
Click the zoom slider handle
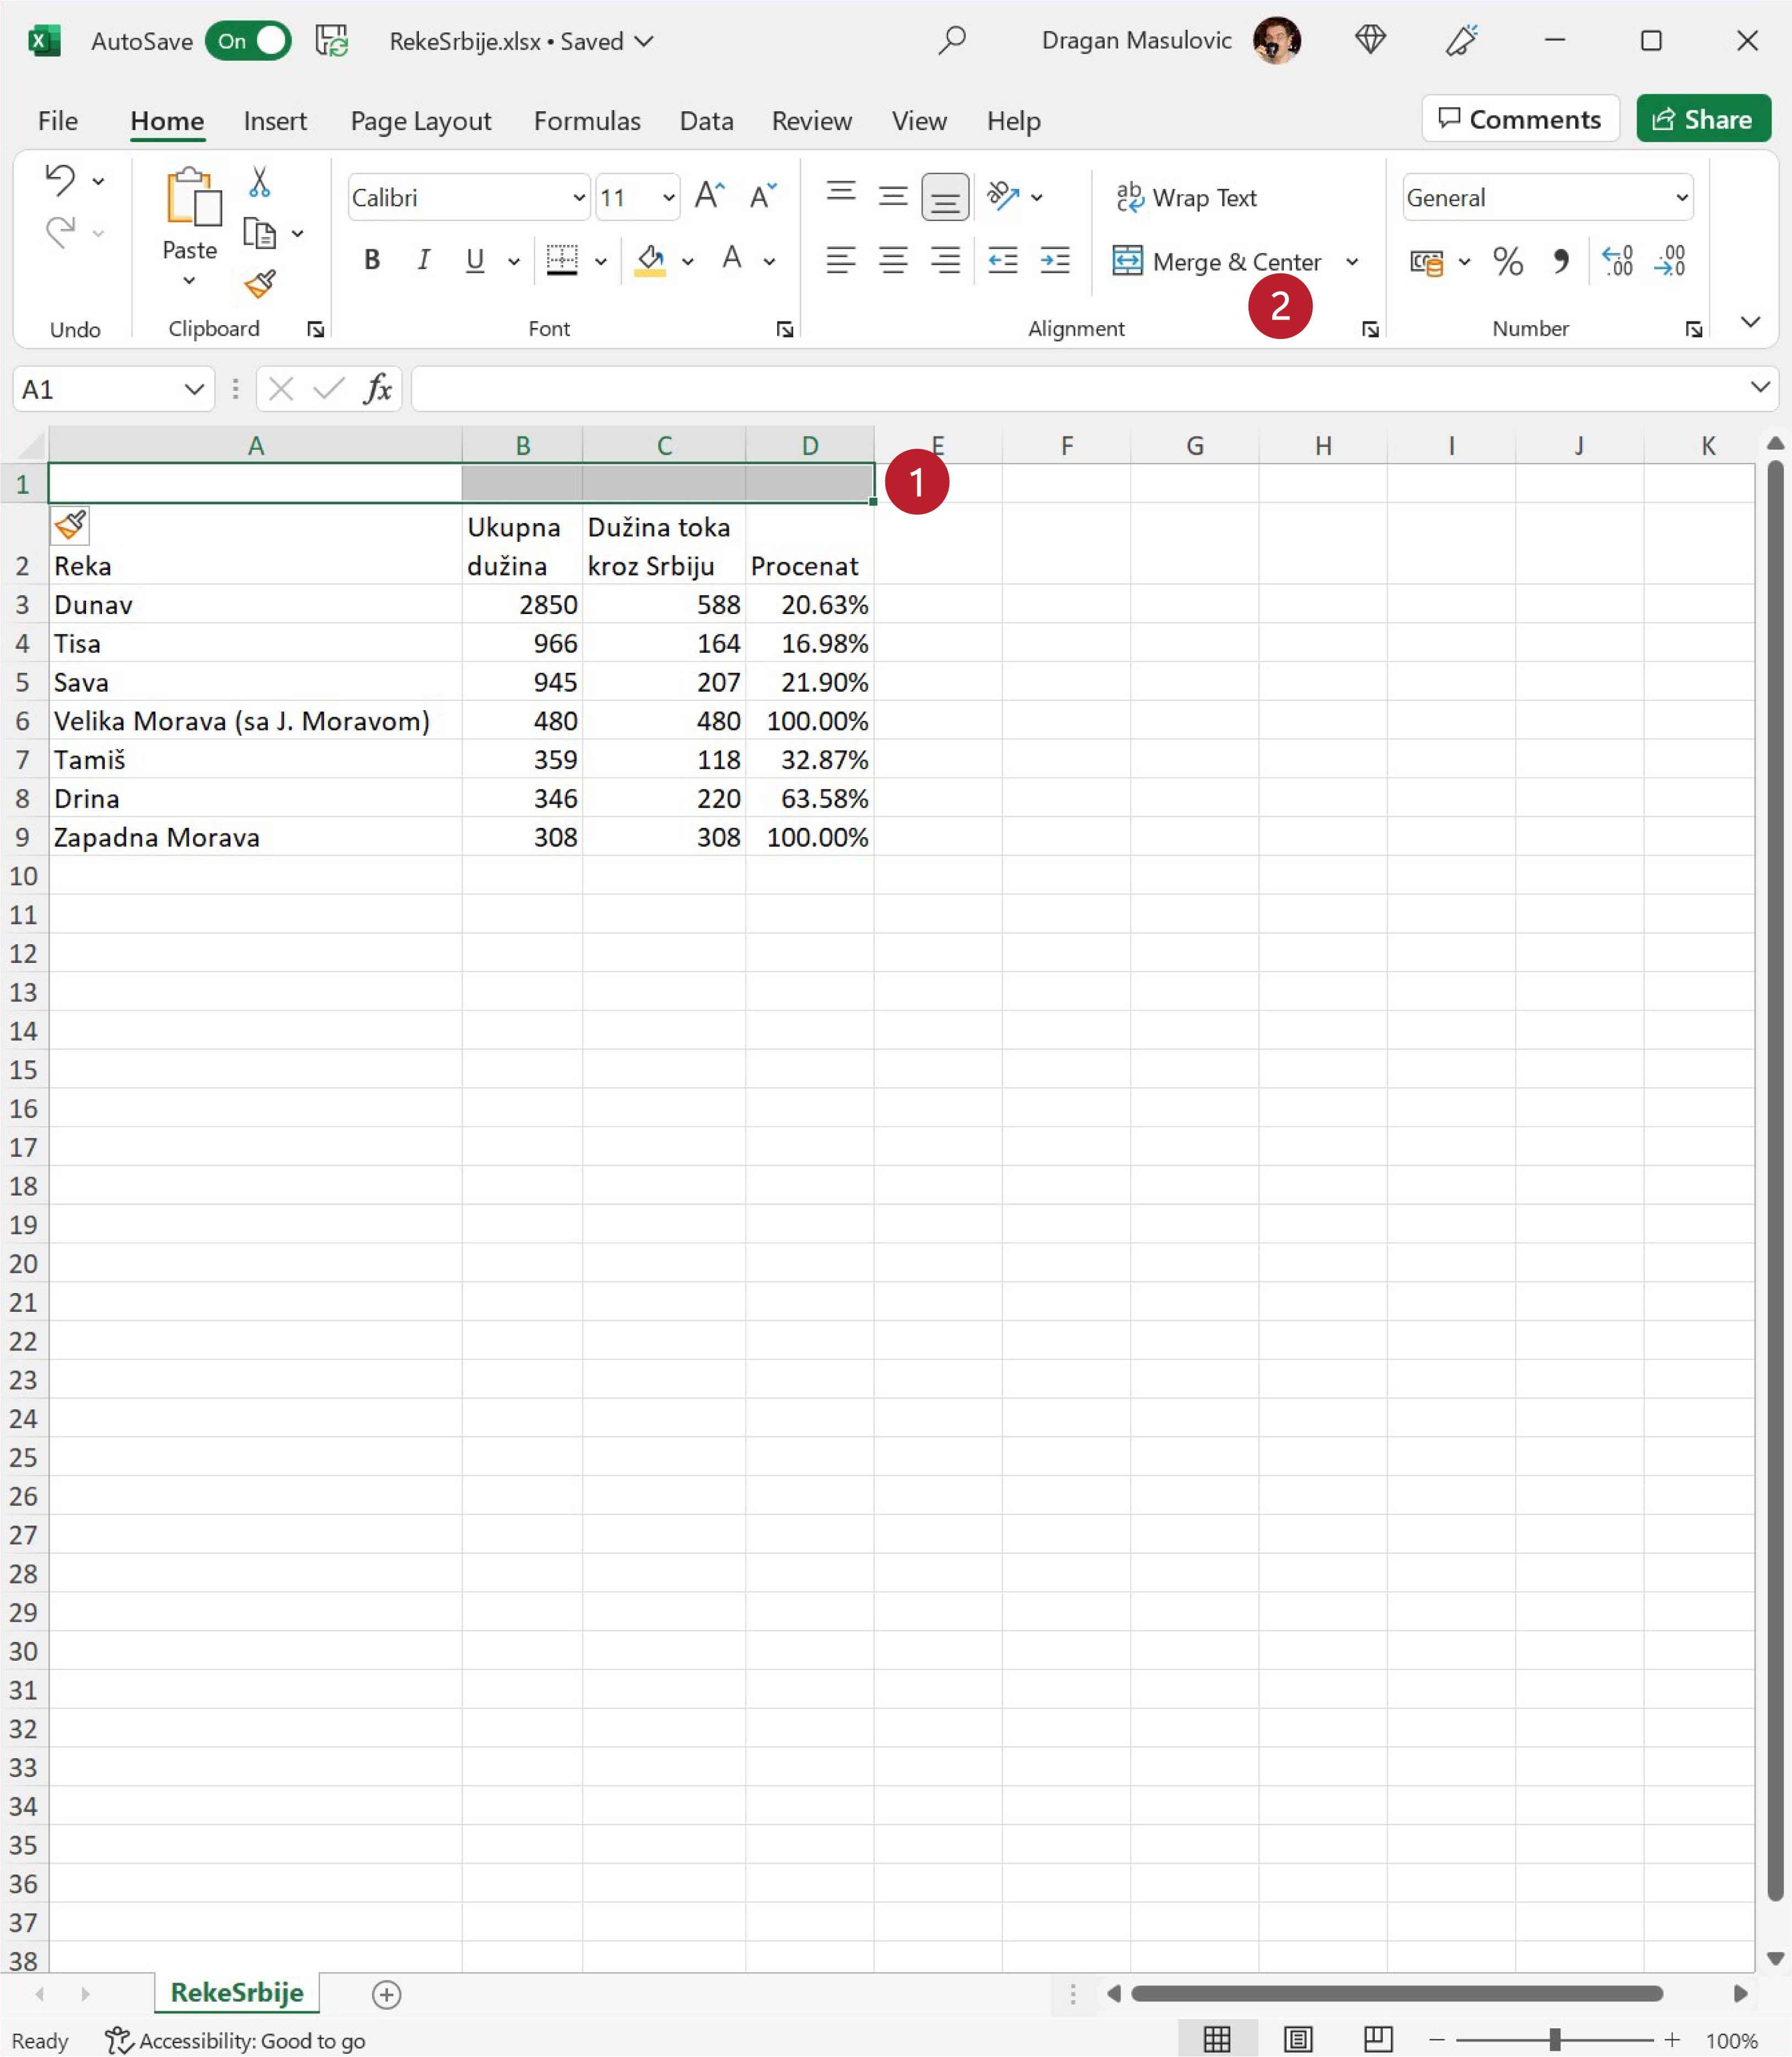pos(1554,2039)
